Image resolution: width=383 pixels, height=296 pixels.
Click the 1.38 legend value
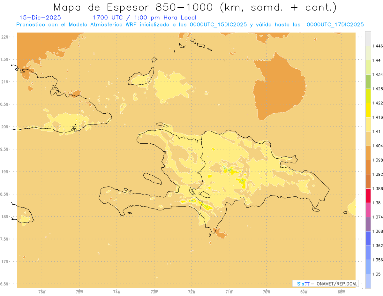tap(377, 203)
